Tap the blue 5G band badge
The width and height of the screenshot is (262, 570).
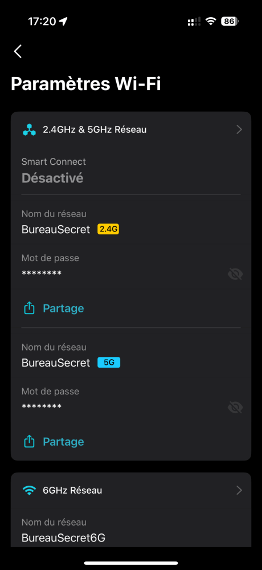click(x=109, y=363)
